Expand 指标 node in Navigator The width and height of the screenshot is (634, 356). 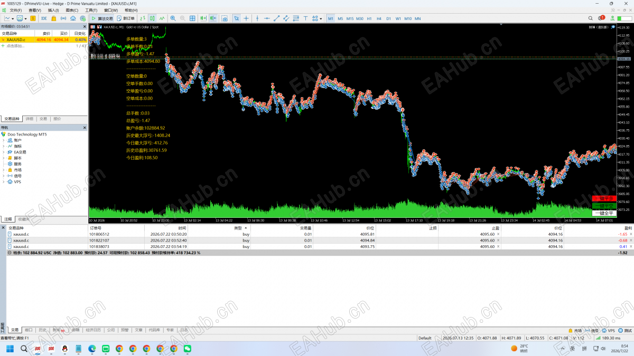click(x=4, y=146)
